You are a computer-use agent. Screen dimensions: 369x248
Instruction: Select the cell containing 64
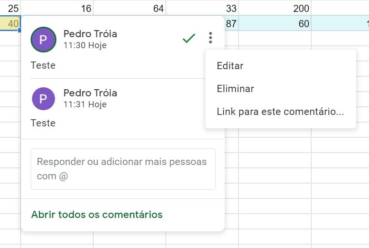(130, 9)
